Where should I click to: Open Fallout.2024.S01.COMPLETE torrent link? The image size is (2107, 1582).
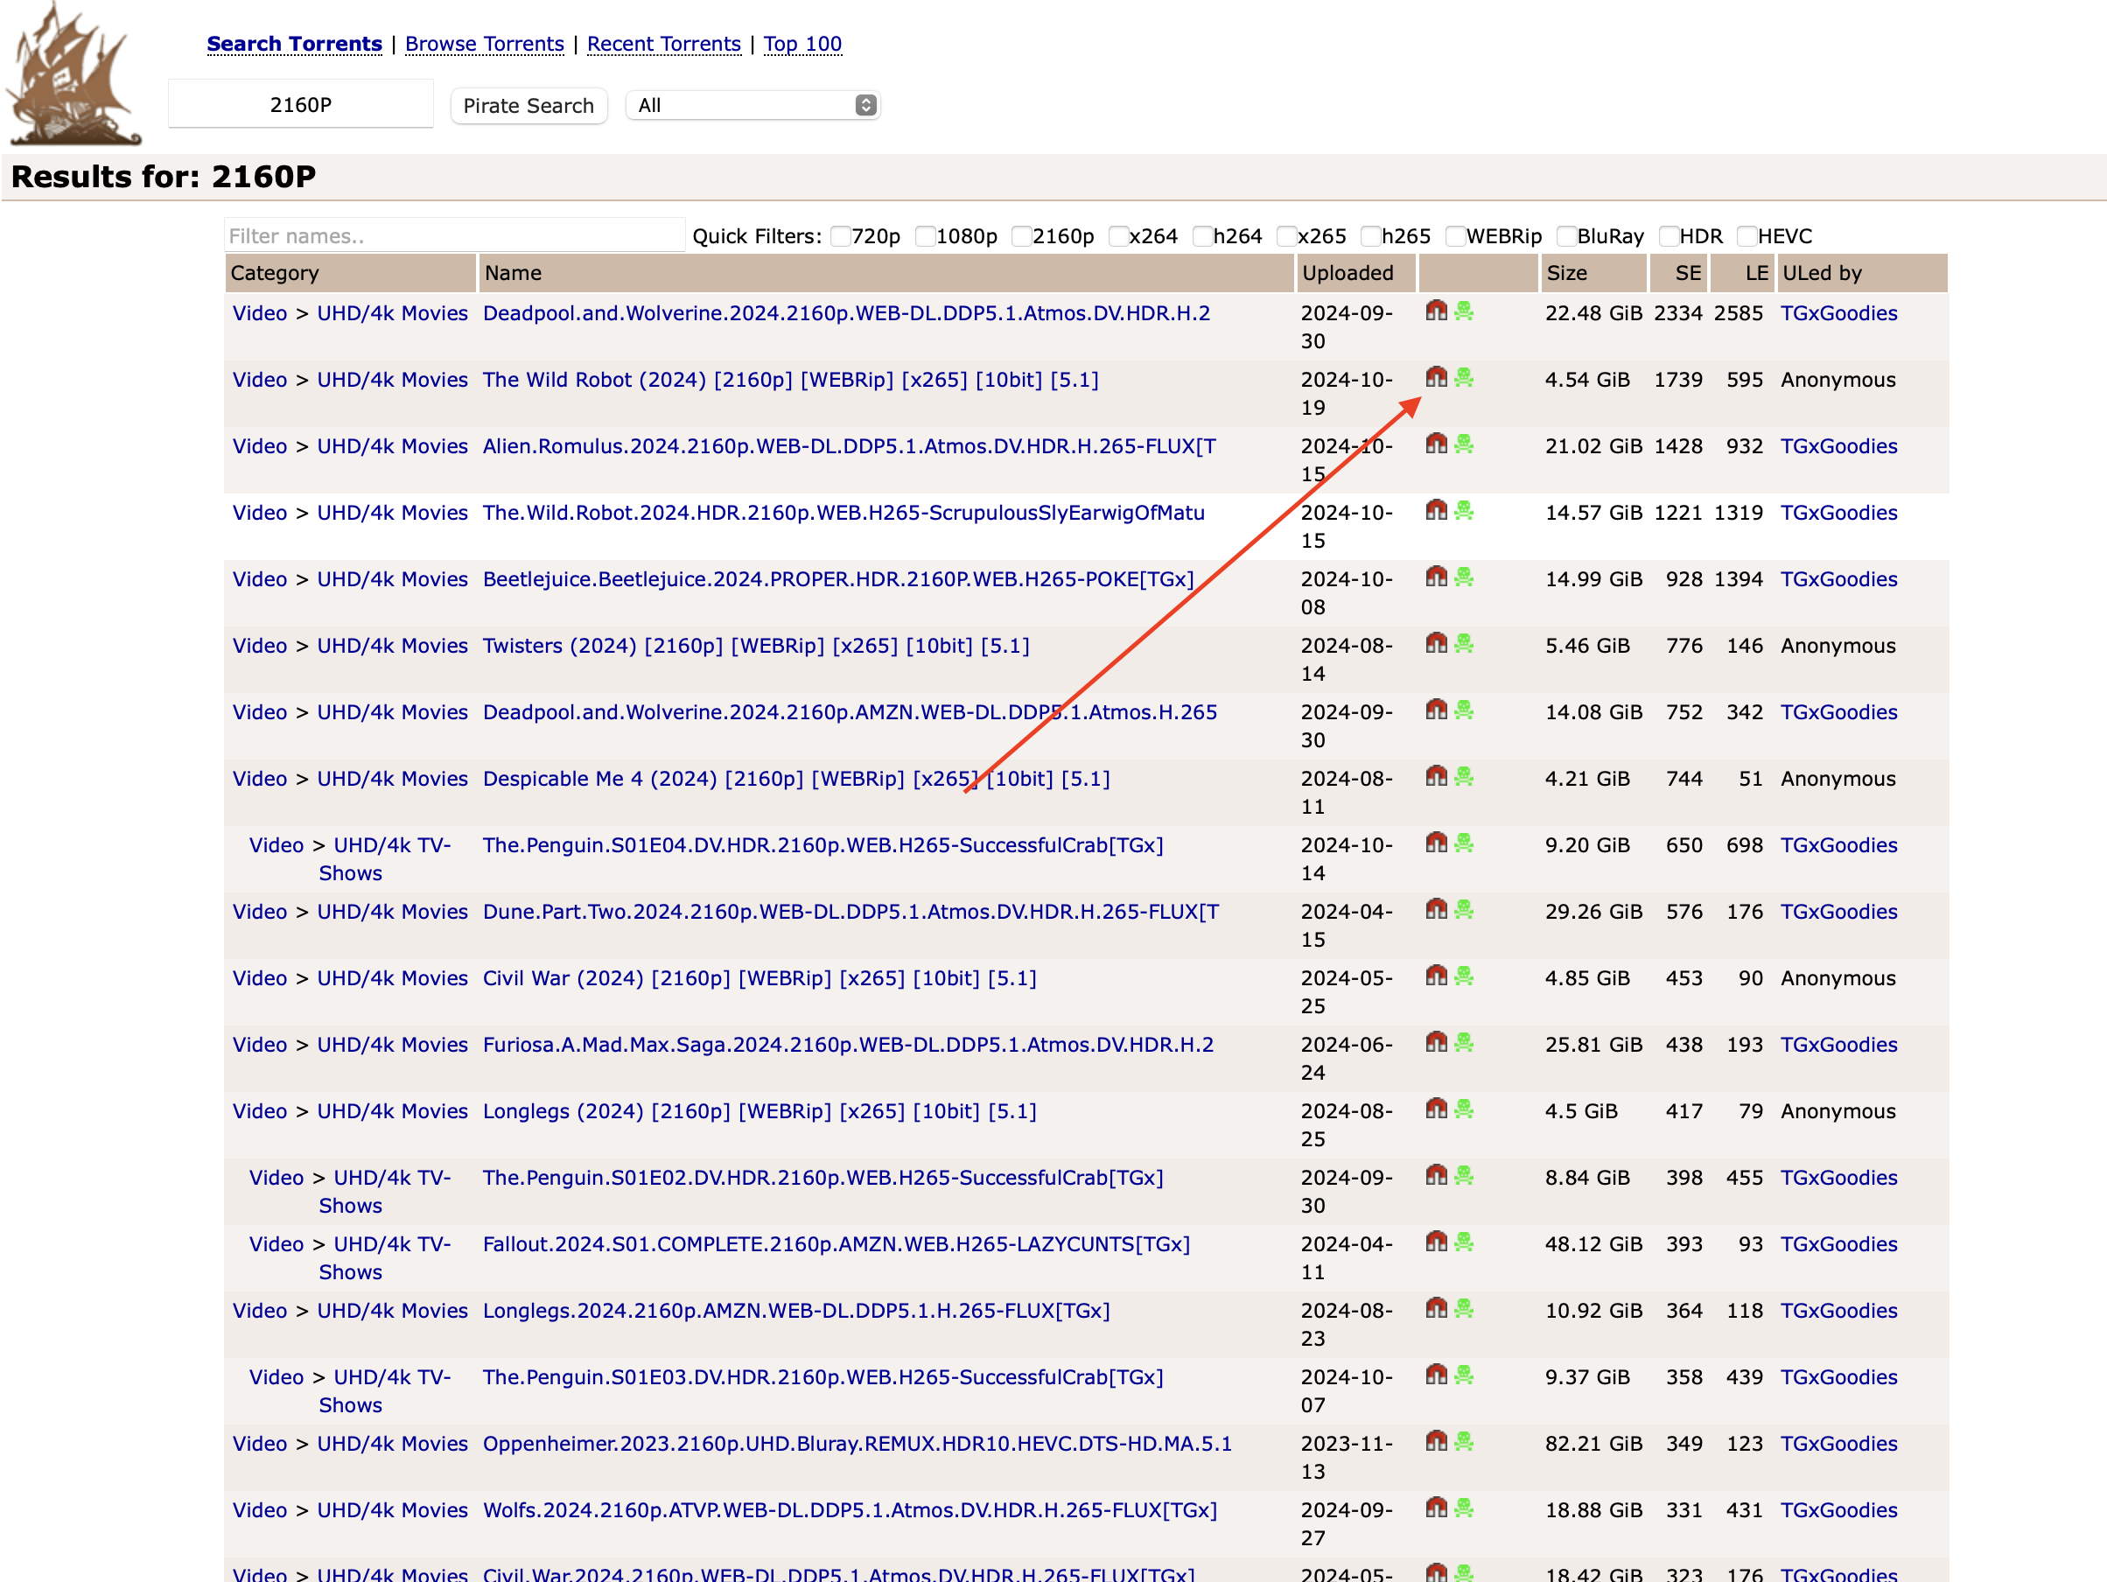pyautogui.click(x=836, y=1244)
